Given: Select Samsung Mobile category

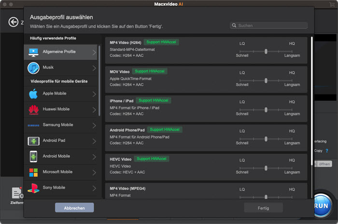Looking at the screenshot, I should coord(60,125).
